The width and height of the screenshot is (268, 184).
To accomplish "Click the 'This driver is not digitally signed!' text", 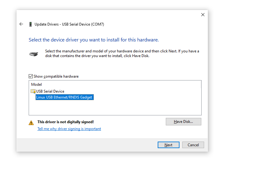I will [66, 122].
